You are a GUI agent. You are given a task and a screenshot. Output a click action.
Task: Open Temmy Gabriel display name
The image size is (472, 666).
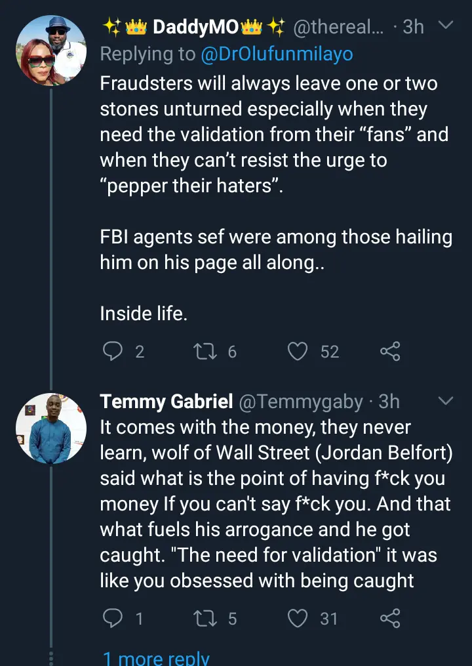(x=166, y=401)
